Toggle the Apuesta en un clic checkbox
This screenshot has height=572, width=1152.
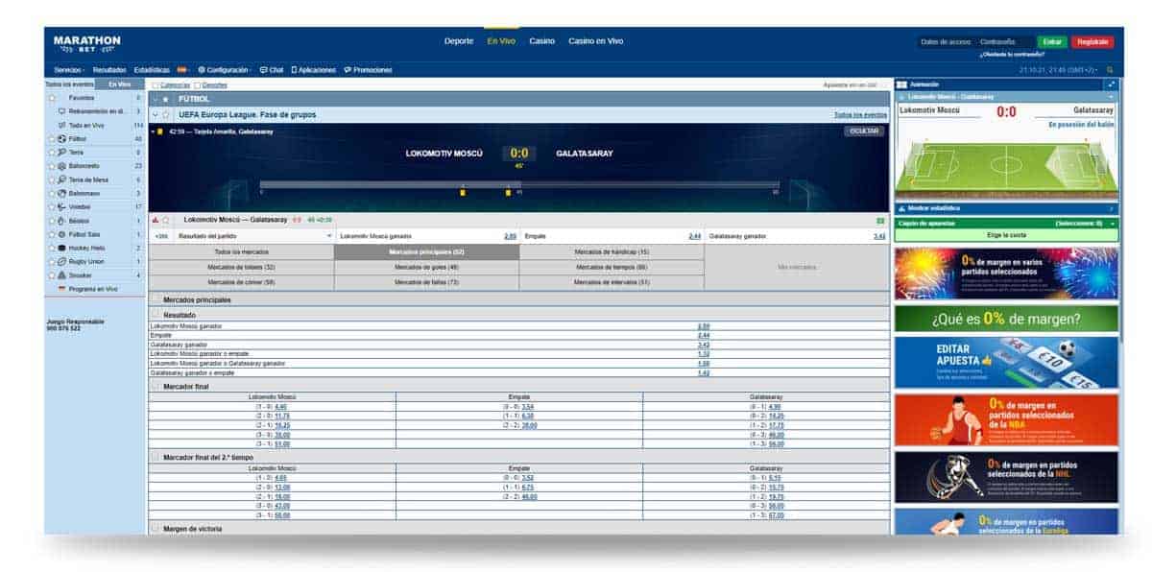(884, 85)
